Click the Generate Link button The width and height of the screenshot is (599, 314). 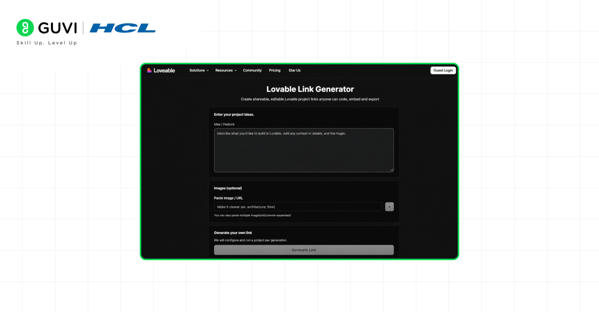[304, 250]
